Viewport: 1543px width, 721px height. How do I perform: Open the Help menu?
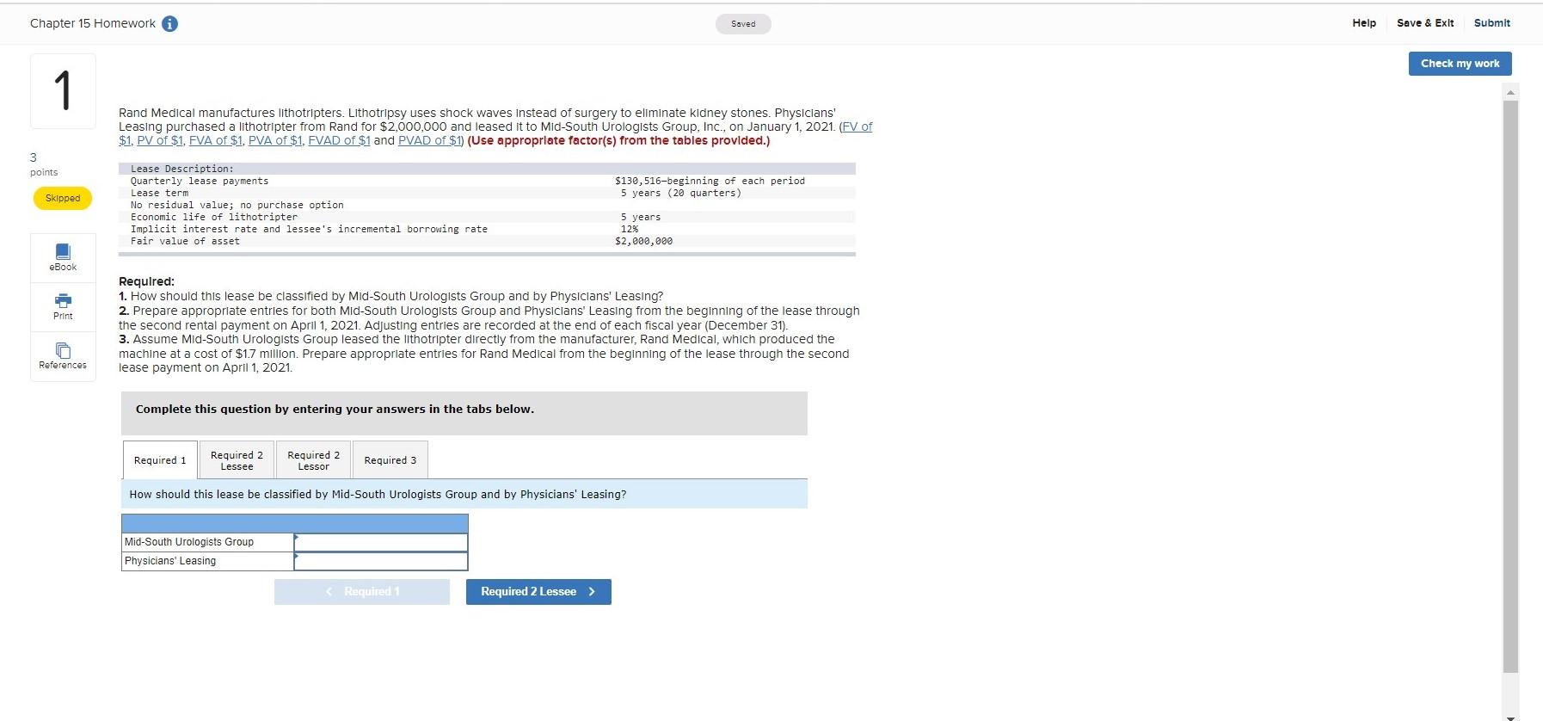(1364, 23)
